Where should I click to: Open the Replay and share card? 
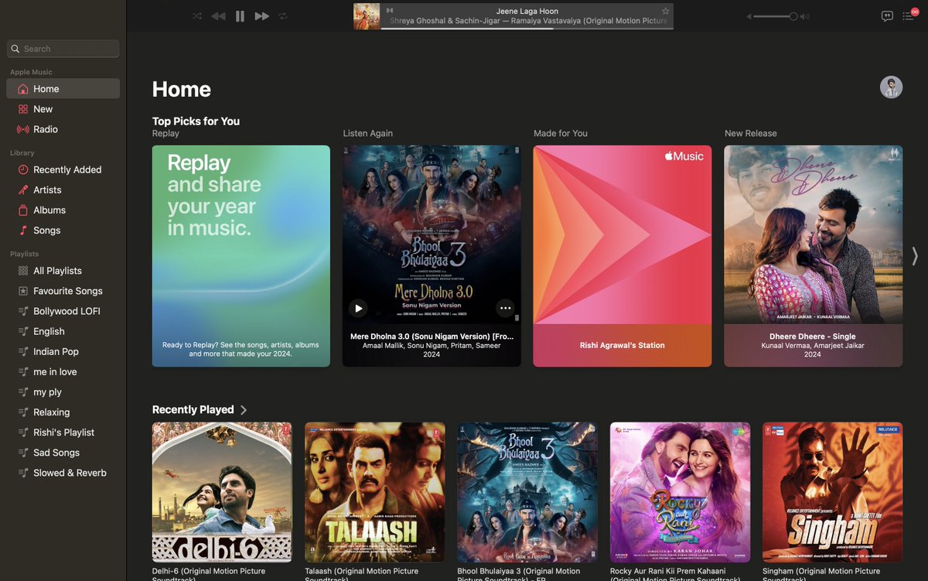coord(241,256)
